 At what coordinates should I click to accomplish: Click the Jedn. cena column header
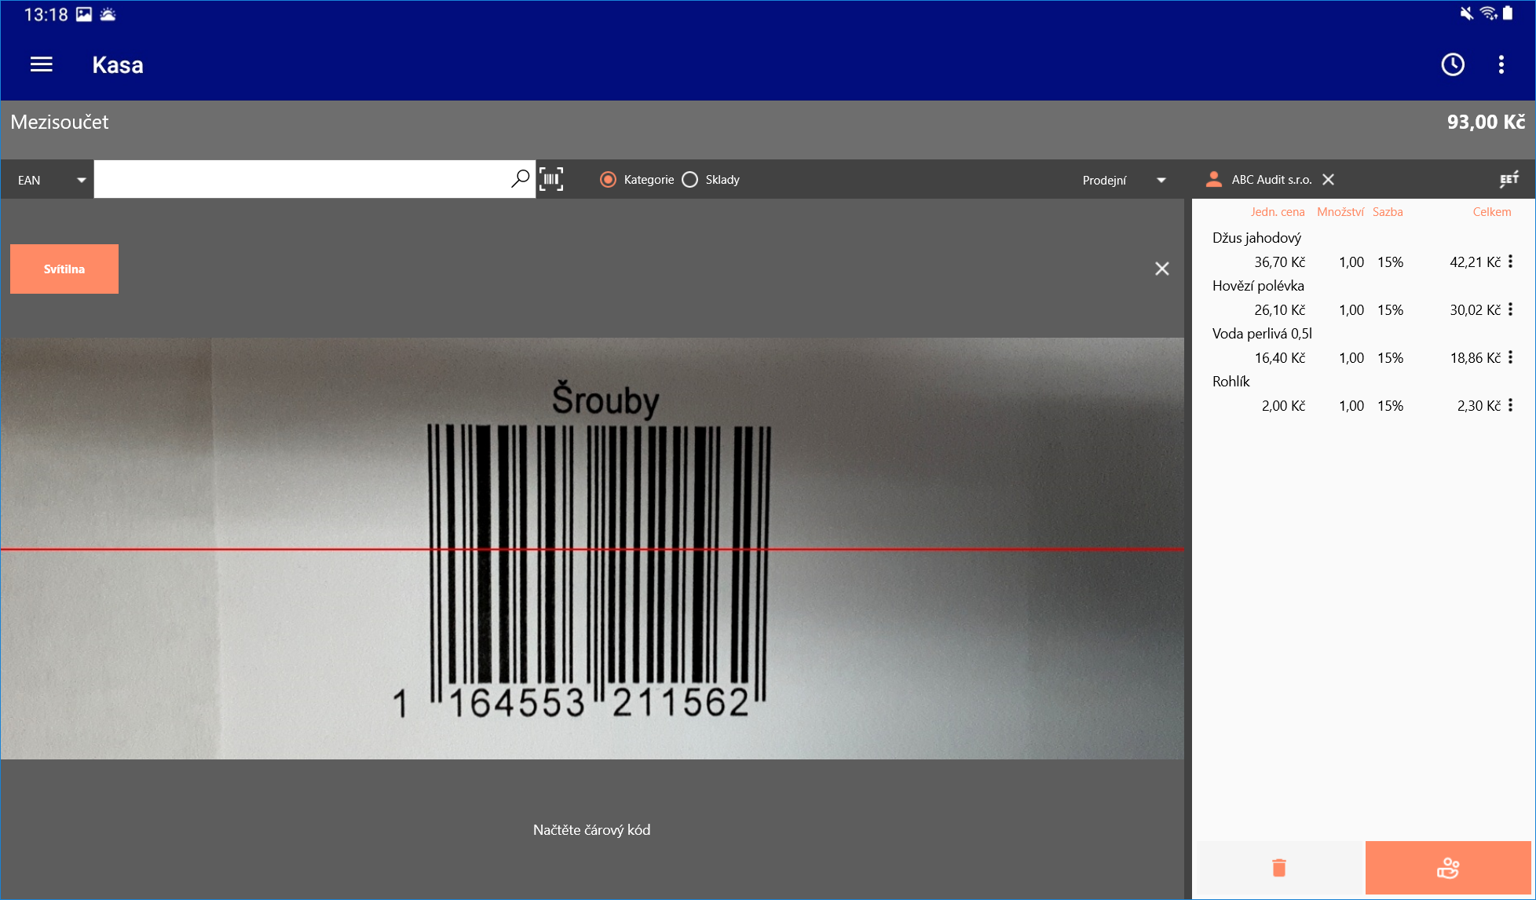click(x=1278, y=211)
